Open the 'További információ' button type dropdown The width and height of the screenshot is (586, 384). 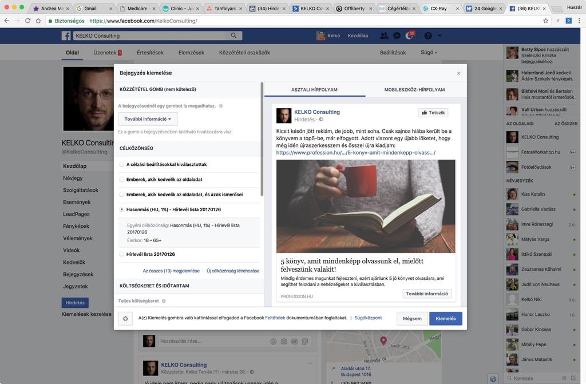click(x=148, y=119)
